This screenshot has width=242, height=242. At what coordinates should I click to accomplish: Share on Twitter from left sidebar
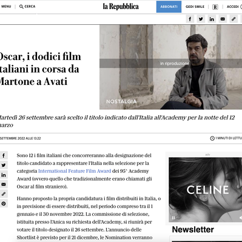coord(4,165)
